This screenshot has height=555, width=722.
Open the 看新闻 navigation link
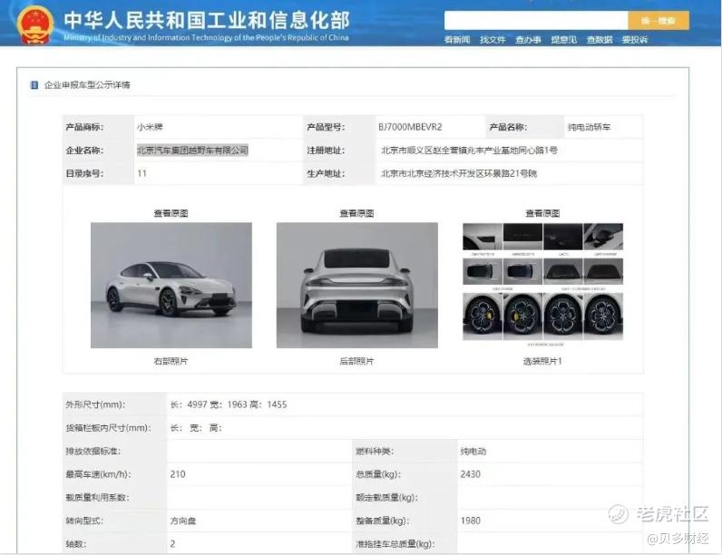[x=457, y=40]
